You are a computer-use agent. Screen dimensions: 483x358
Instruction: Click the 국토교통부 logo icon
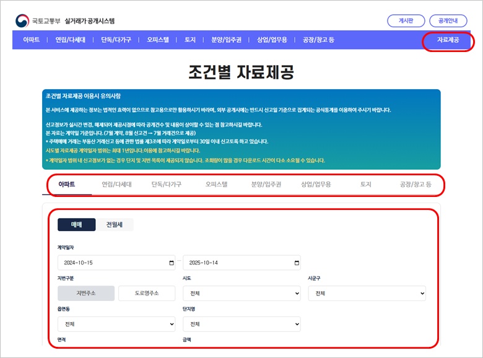tap(22, 20)
